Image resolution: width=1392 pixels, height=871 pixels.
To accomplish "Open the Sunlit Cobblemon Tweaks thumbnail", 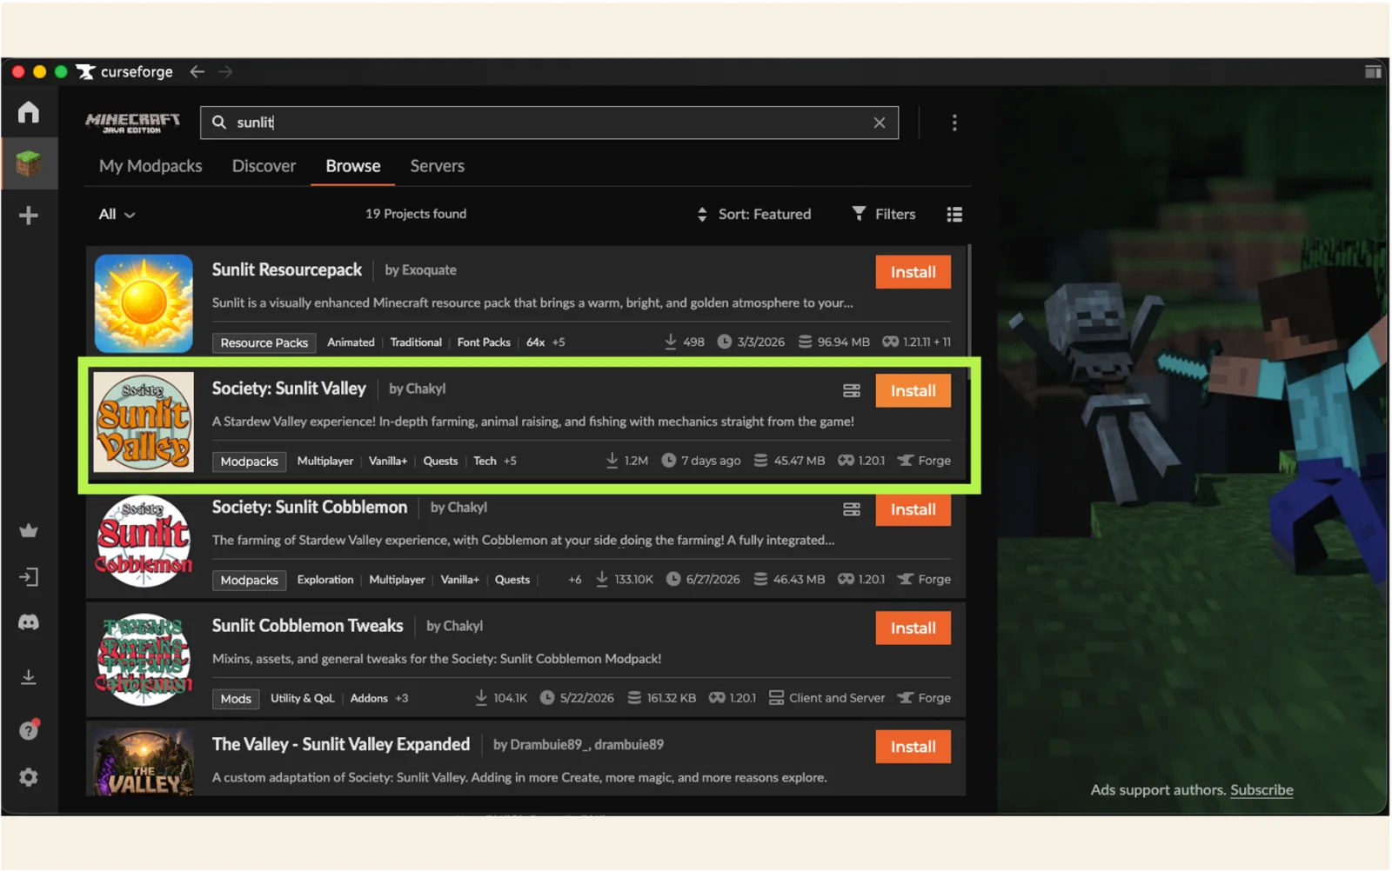I will (x=144, y=660).
